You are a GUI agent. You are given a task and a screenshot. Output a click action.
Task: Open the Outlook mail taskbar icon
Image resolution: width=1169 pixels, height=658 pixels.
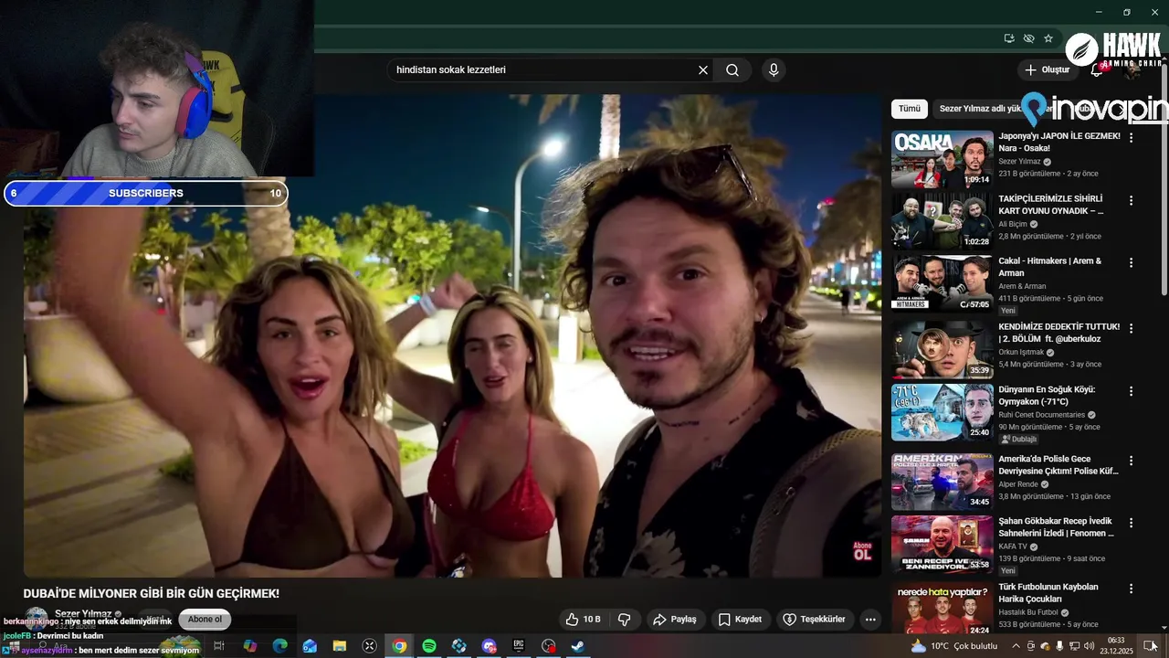[x=310, y=646]
